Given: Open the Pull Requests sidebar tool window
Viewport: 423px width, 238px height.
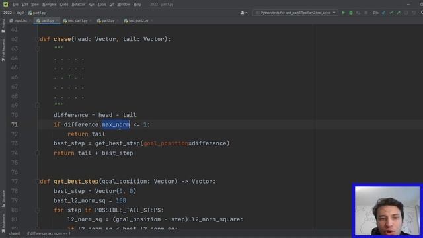Looking at the screenshot, I should tap(3, 50).
